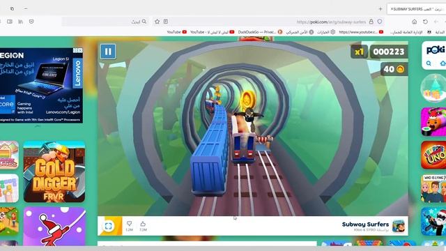The width and height of the screenshot is (446, 251).
Task: Open the UNO game thumbnail
Action: point(433,155)
